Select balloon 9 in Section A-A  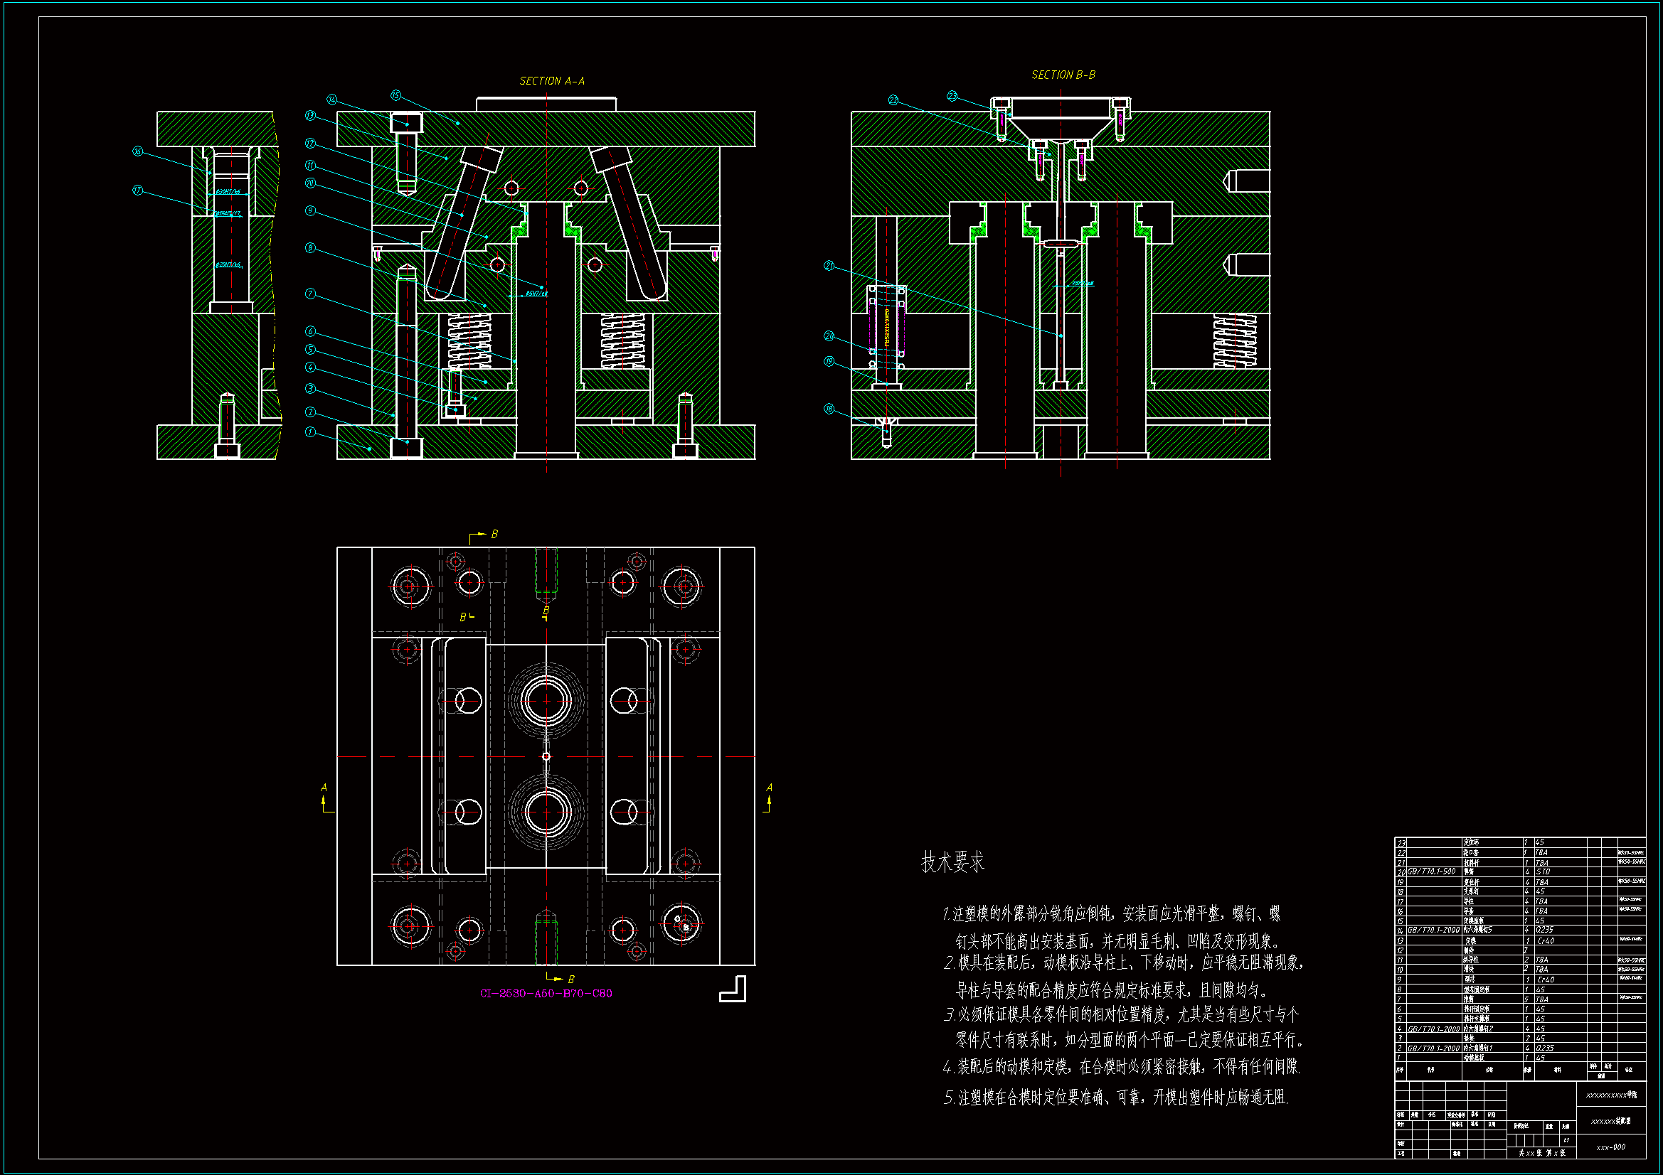pos(310,210)
